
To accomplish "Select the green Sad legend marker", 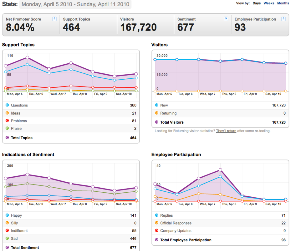I will pos(7,238).
